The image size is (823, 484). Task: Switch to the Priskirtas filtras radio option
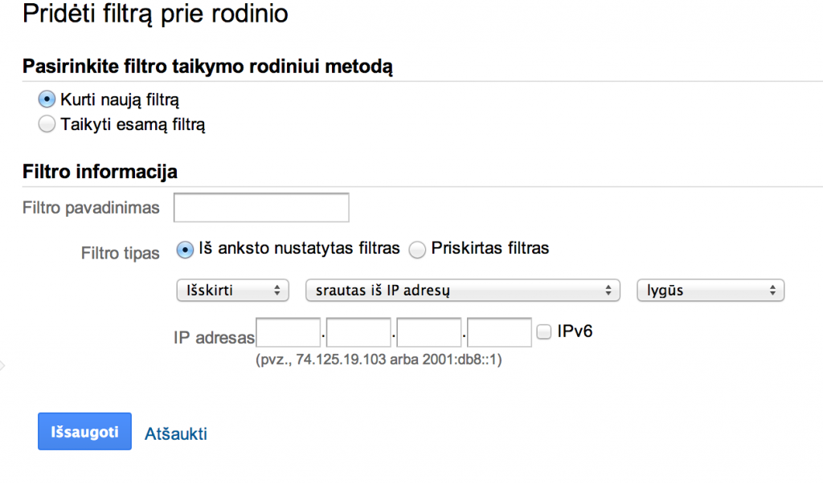417,250
